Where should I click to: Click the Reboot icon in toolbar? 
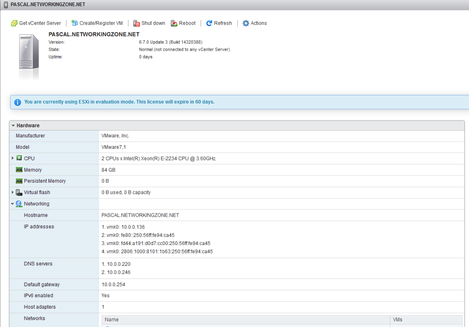(x=174, y=23)
